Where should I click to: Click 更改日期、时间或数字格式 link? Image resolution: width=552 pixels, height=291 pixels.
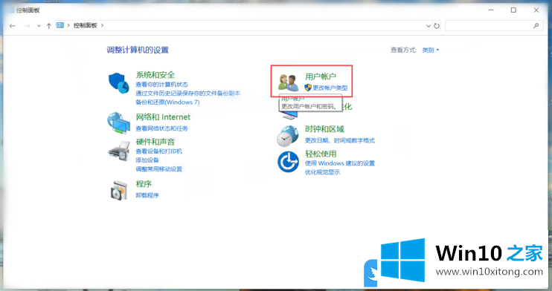point(340,140)
